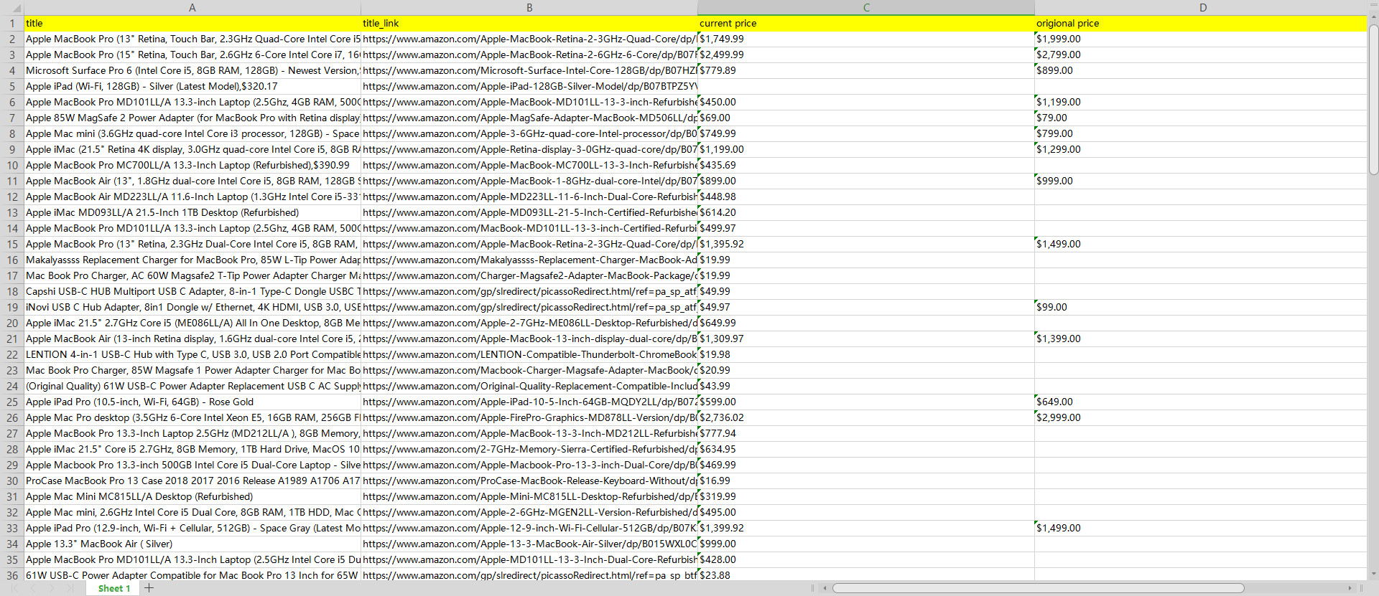Click the Select All corner triangle

coord(11,8)
